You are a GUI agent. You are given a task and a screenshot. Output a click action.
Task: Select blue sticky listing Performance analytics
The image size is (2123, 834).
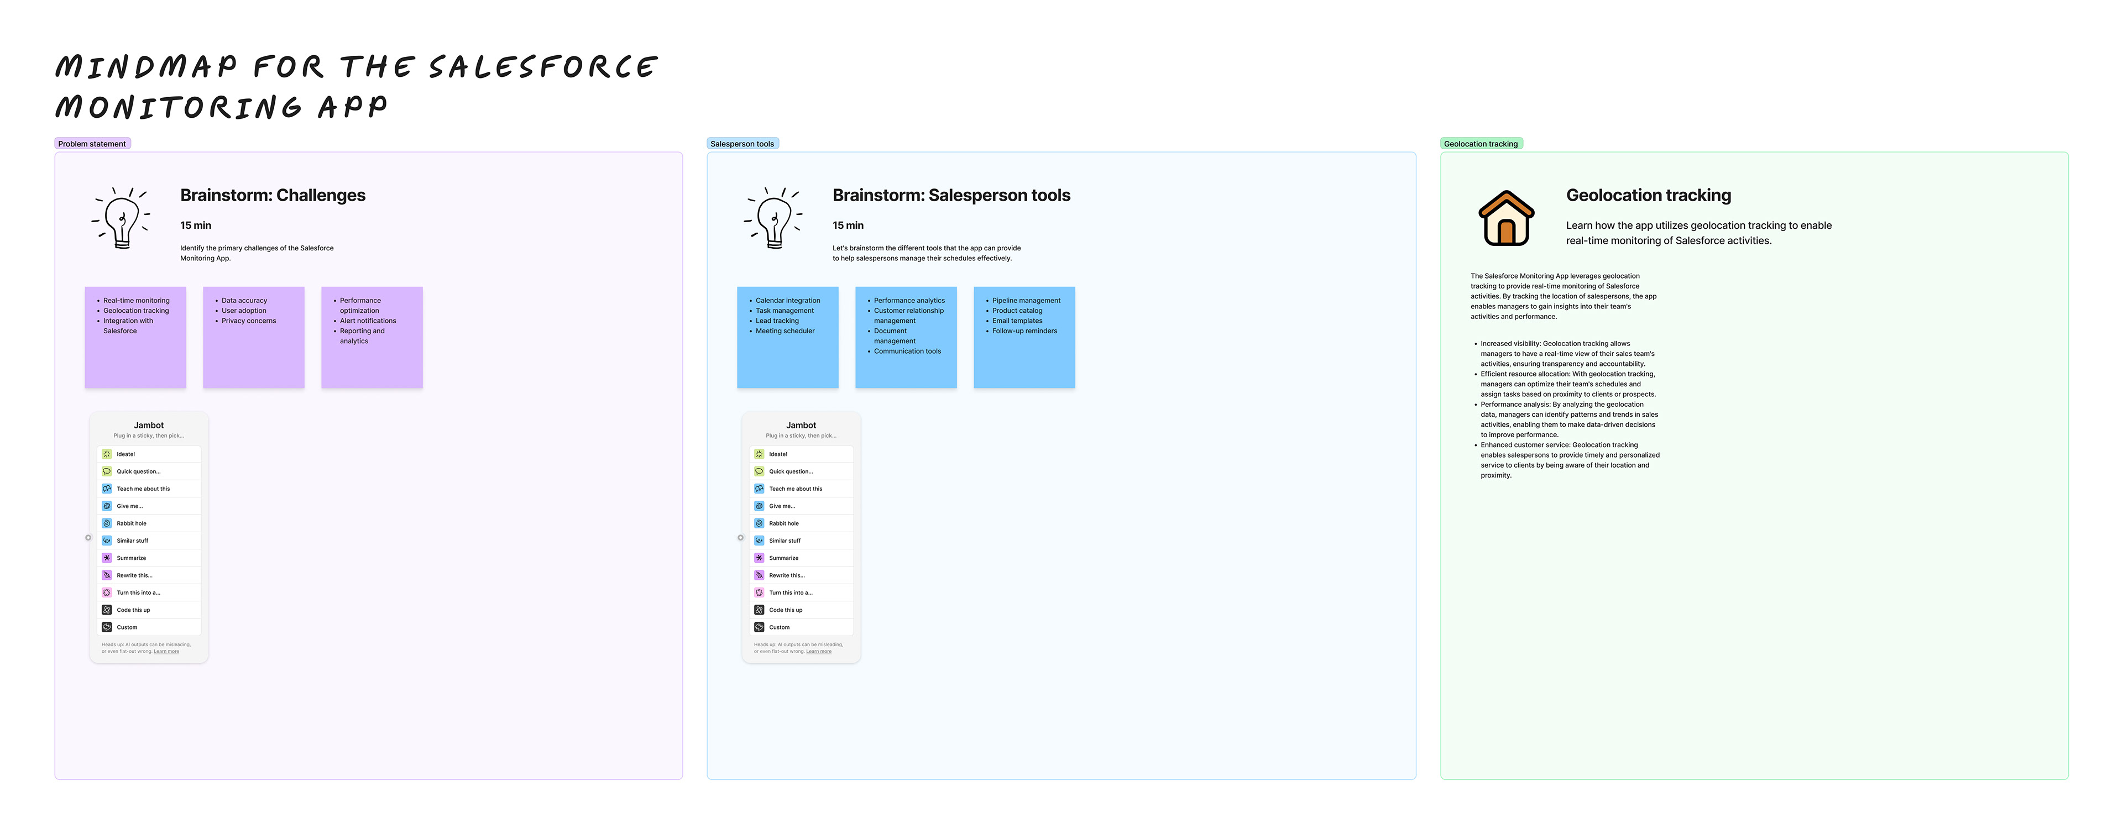[906, 337]
